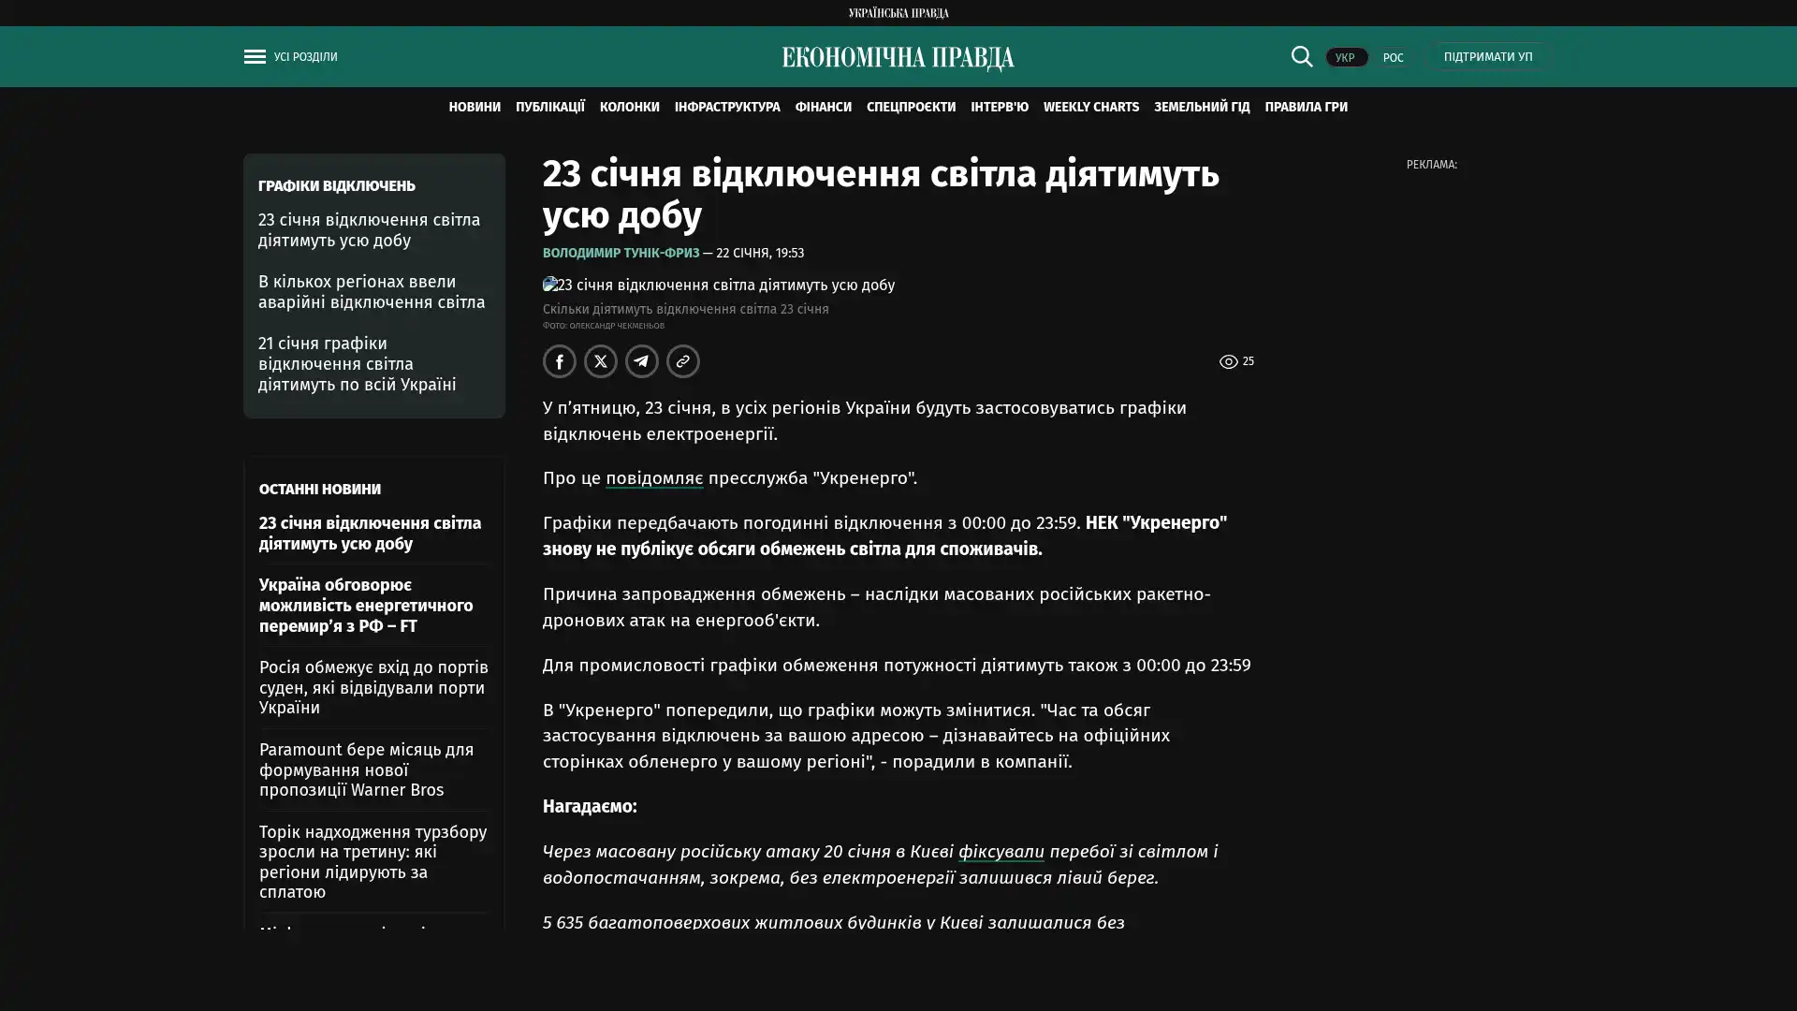The image size is (1797, 1011).
Task: Open the Колонки section
Action: pyautogui.click(x=630, y=107)
